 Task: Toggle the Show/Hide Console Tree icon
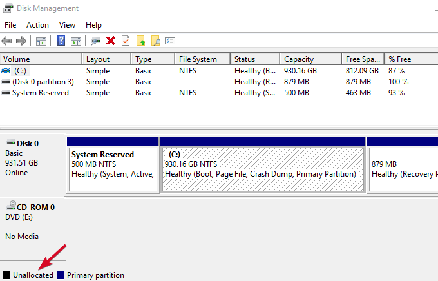[x=41, y=41]
